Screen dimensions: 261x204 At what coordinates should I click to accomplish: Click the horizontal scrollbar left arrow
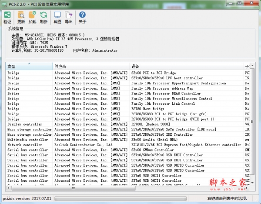tap(8, 188)
